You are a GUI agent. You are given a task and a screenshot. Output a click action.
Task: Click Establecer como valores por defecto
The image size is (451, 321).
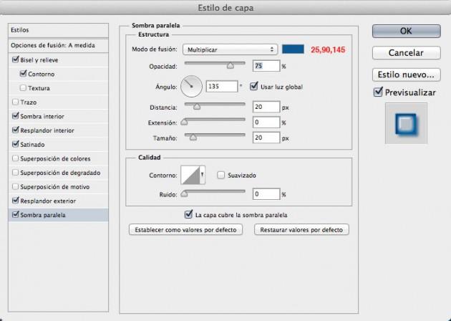pos(185,230)
